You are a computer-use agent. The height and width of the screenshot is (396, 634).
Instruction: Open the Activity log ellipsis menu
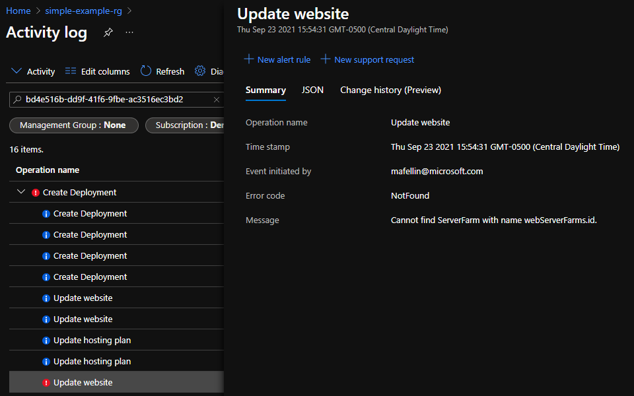click(x=129, y=32)
